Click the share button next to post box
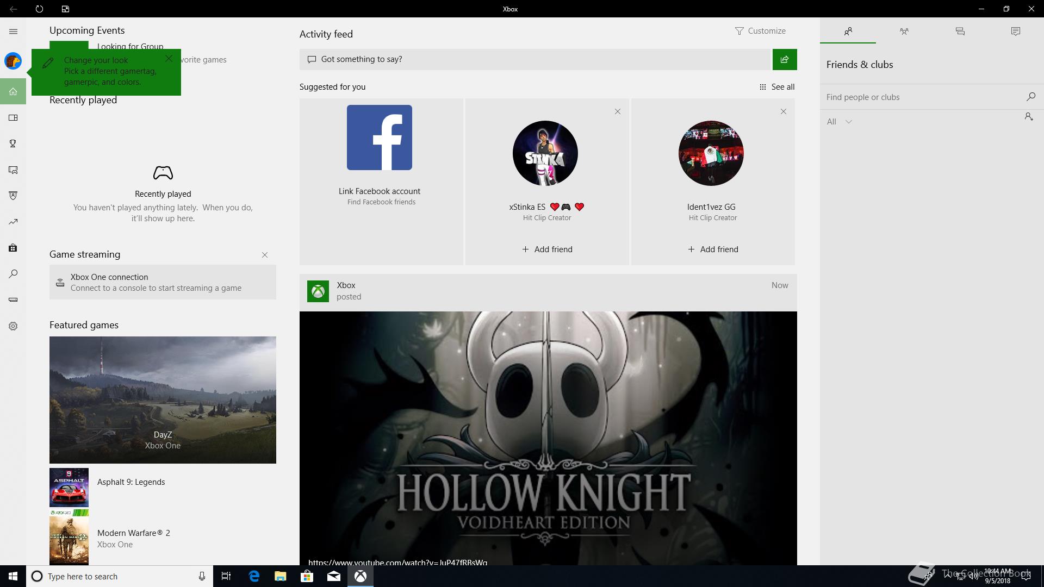 click(785, 59)
